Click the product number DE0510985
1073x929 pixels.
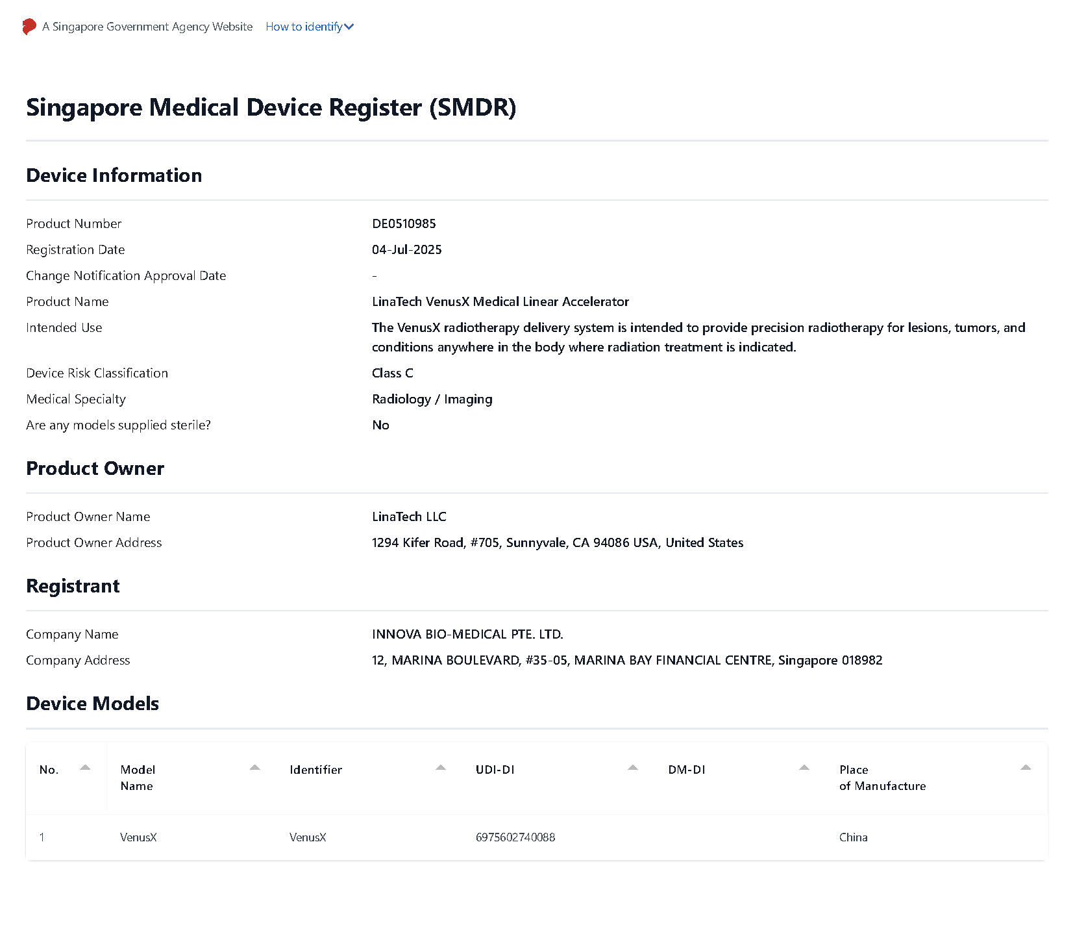404,223
